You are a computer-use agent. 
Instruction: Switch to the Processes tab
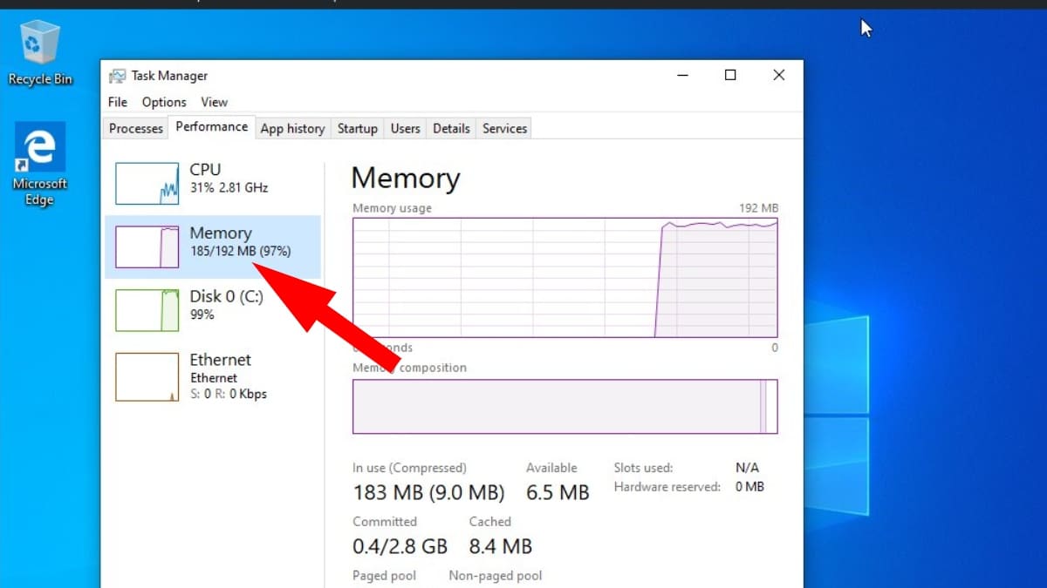click(x=136, y=128)
